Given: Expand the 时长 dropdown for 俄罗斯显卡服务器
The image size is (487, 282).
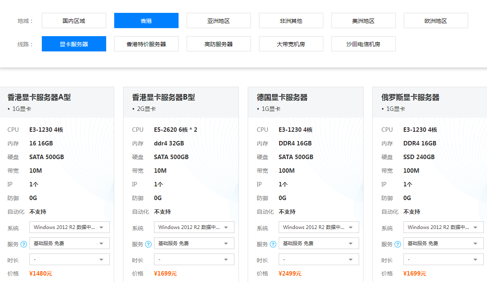Looking at the screenshot, I should [x=443, y=259].
